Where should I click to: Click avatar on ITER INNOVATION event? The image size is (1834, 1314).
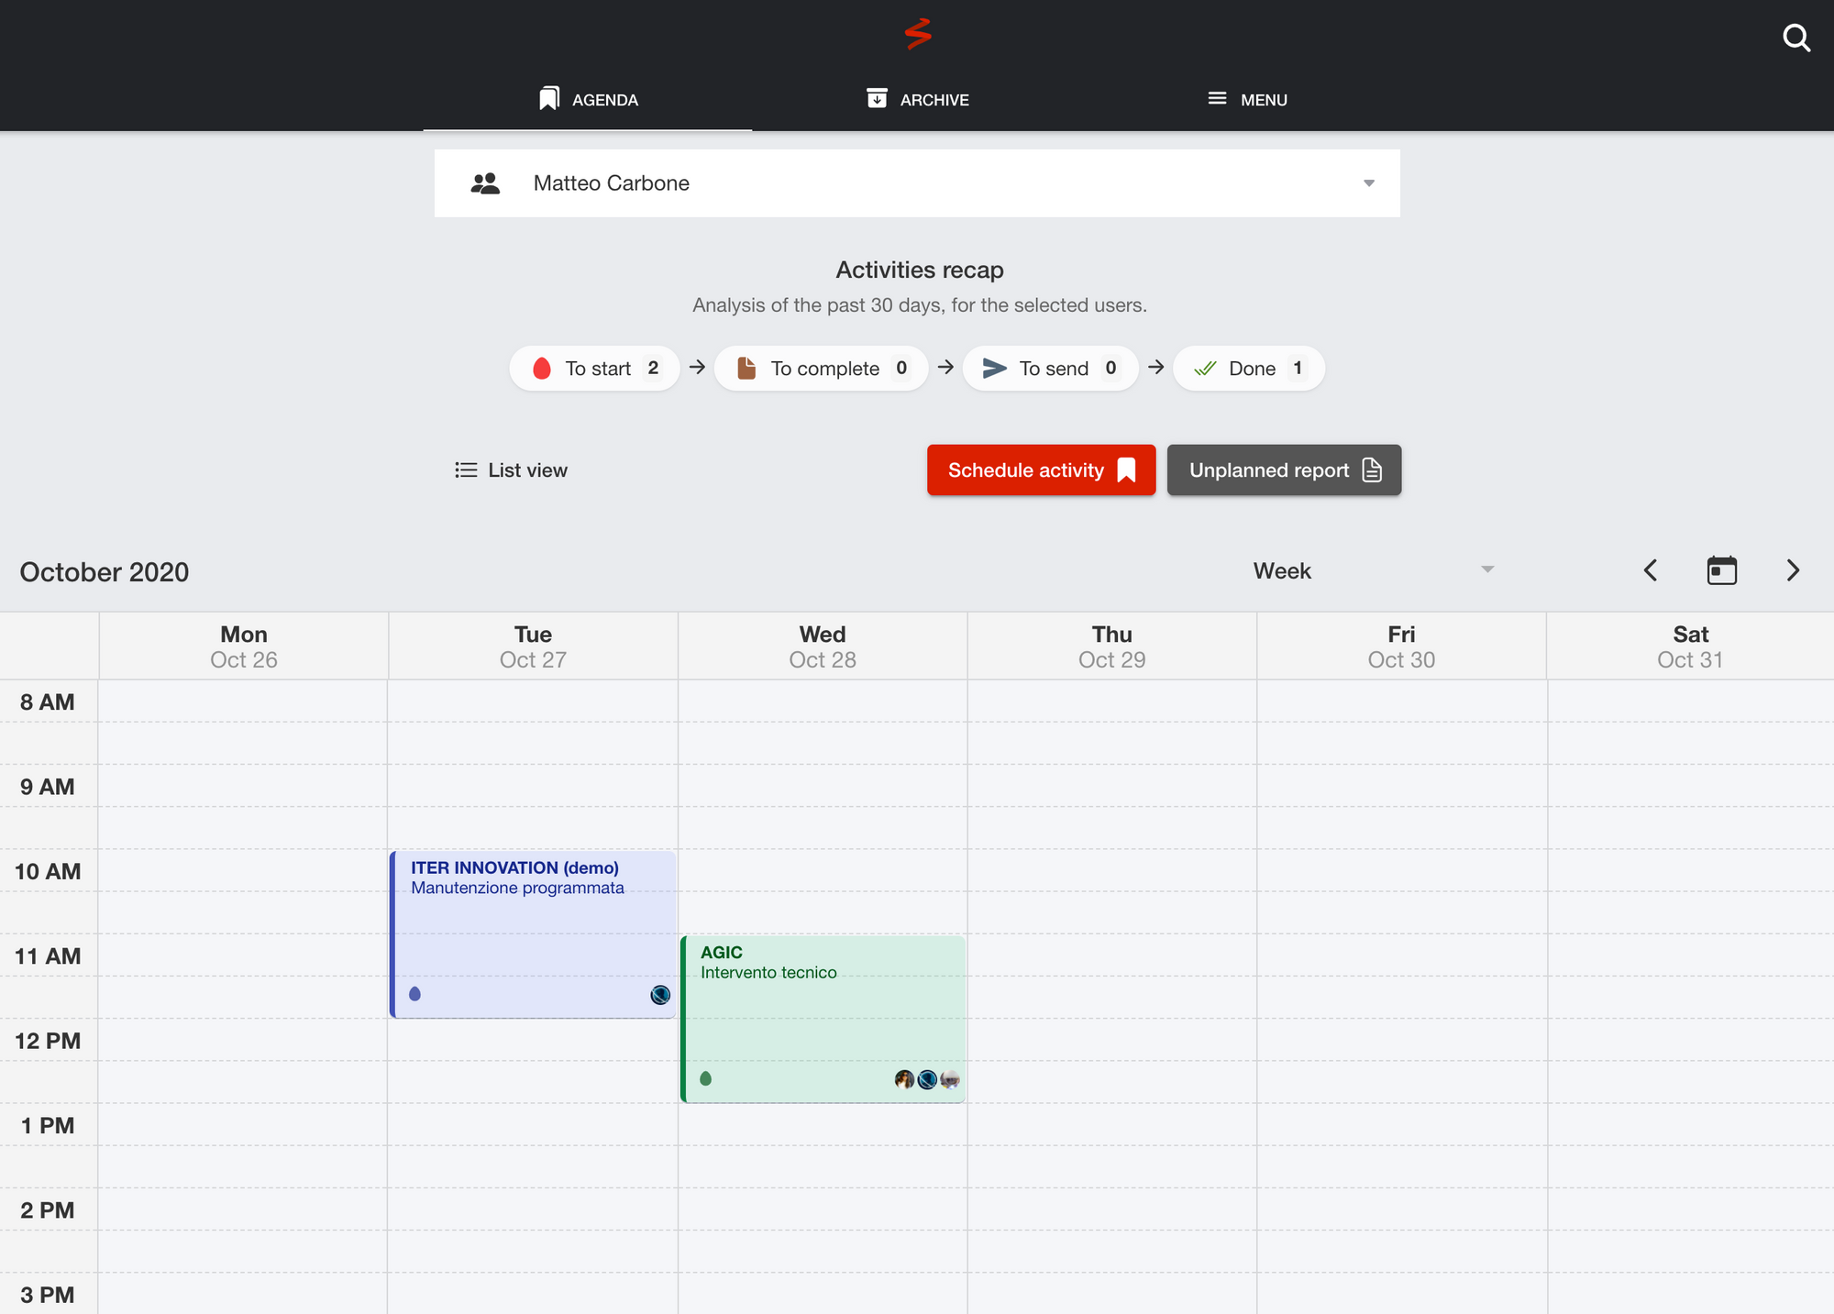660,995
